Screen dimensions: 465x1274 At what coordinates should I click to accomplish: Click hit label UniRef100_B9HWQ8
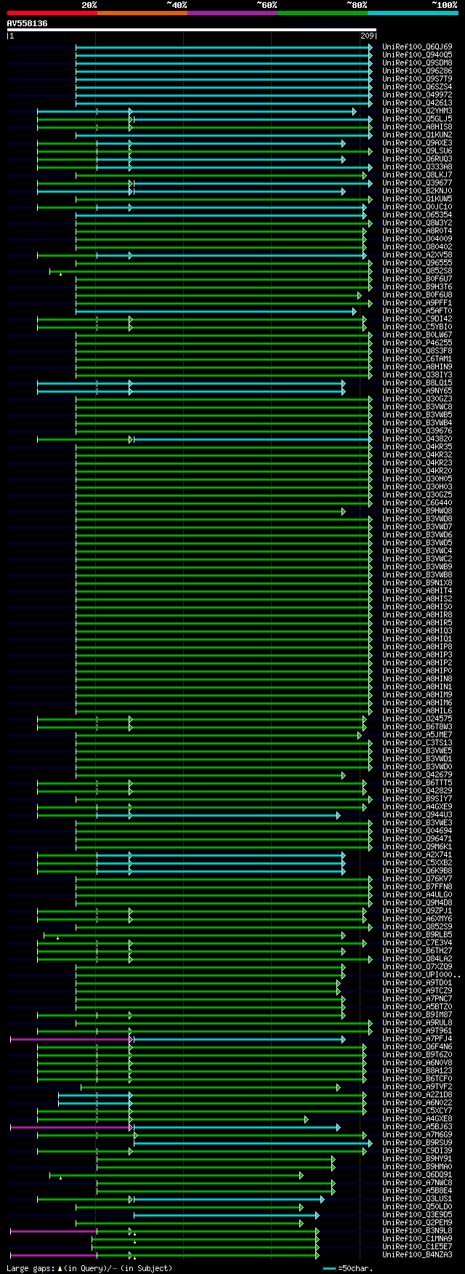tap(417, 510)
